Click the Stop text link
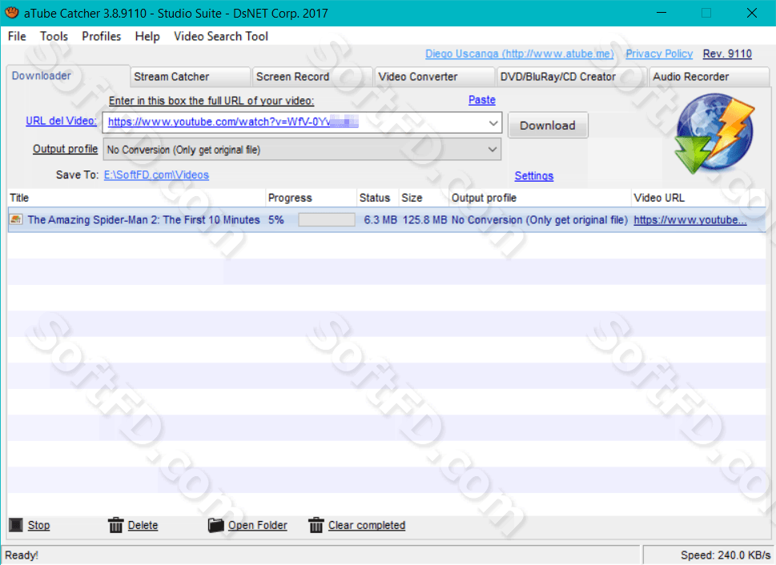Screen dimensions: 776x565 coord(38,525)
